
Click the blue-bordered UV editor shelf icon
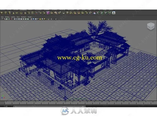coord(114,13)
